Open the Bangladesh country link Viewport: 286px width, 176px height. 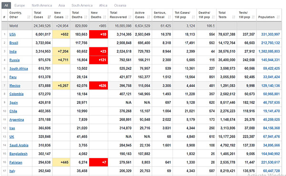pos(18,154)
